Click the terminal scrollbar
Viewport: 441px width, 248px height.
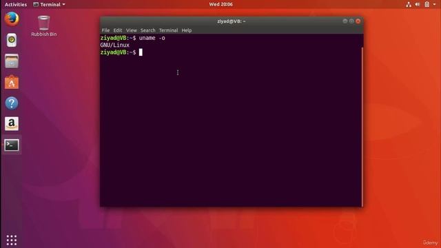point(362,127)
